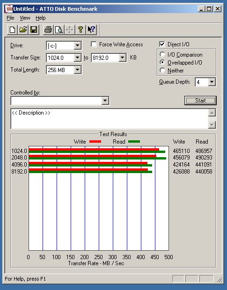The height and width of the screenshot is (290, 227).
Task: Click the ATTO application icon in title bar
Action: (9, 9)
